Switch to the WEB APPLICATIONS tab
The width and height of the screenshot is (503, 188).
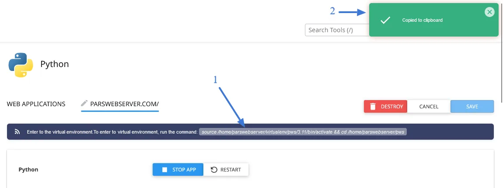[x=36, y=104]
